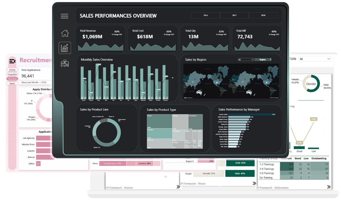Filter the dashboard by year 2017
This screenshot has width=341, height=200.
(234, 15)
